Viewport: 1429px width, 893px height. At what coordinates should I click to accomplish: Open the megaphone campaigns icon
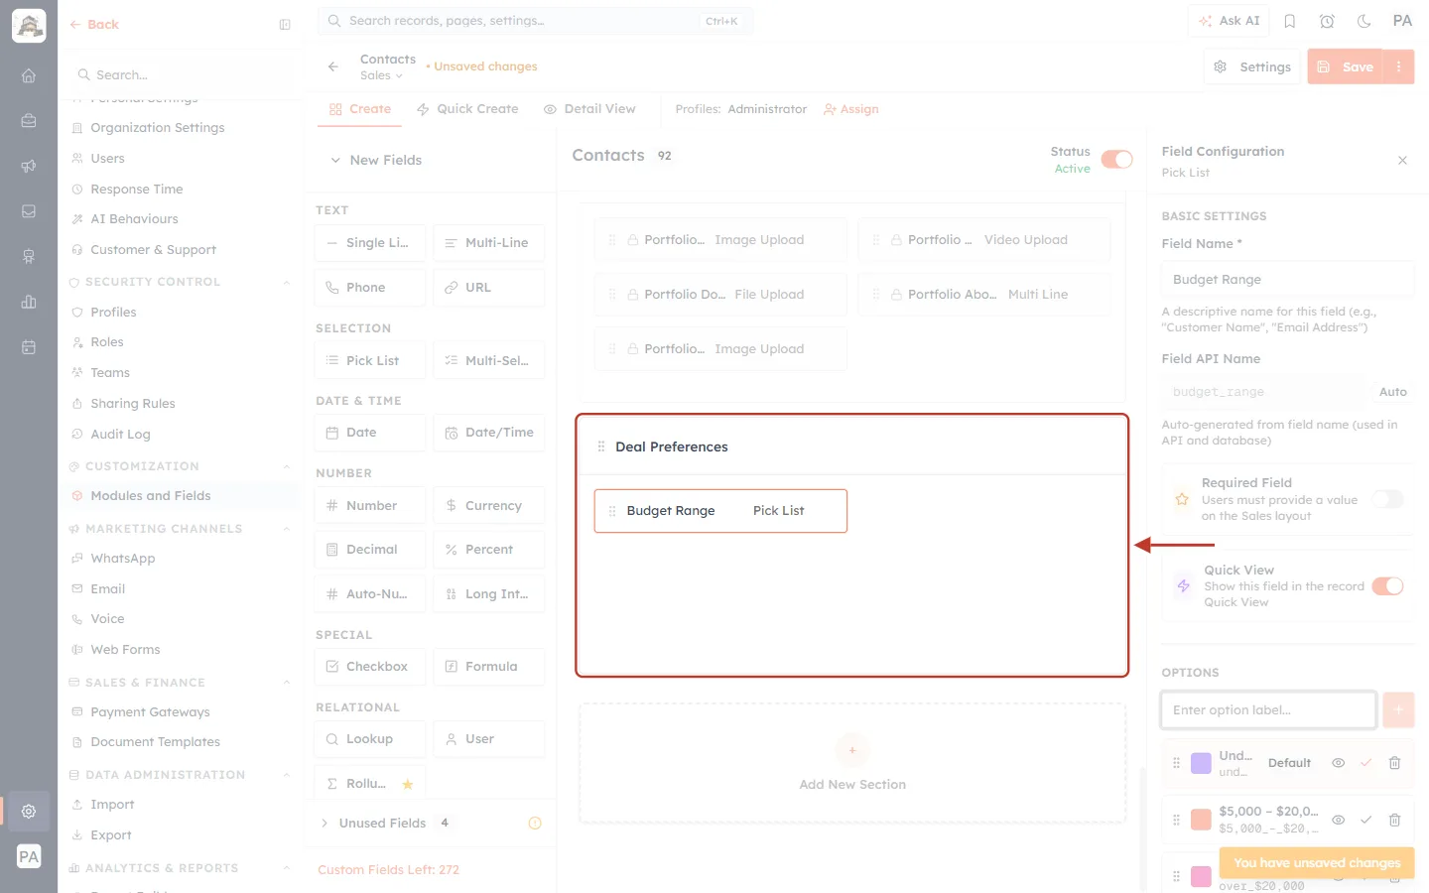[29, 167]
